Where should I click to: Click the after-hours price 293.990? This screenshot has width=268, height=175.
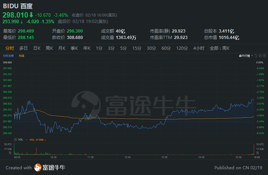(x=11, y=21)
